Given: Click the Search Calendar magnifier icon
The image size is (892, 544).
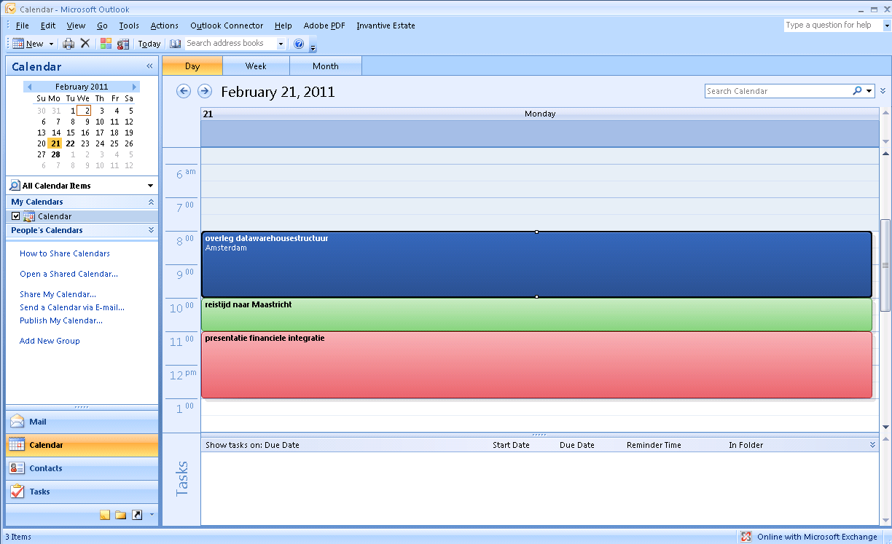Looking at the screenshot, I should pos(857,91).
